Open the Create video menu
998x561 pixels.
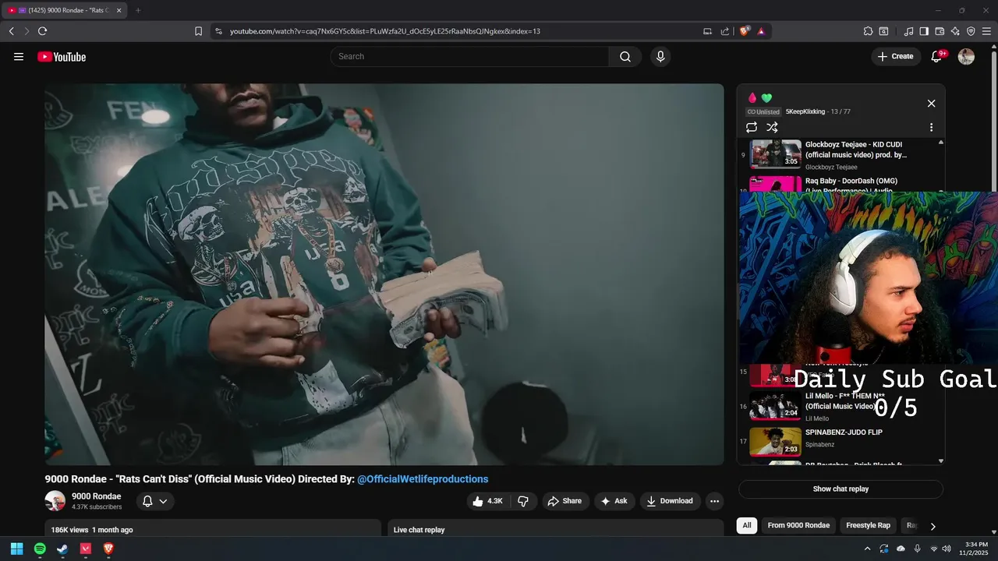point(895,56)
